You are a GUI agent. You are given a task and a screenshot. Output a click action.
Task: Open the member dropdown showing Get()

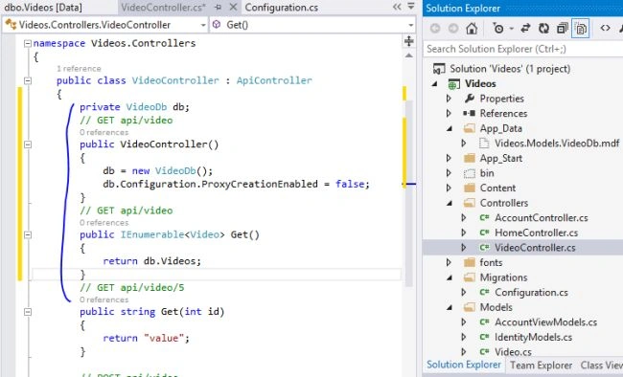[312, 25]
